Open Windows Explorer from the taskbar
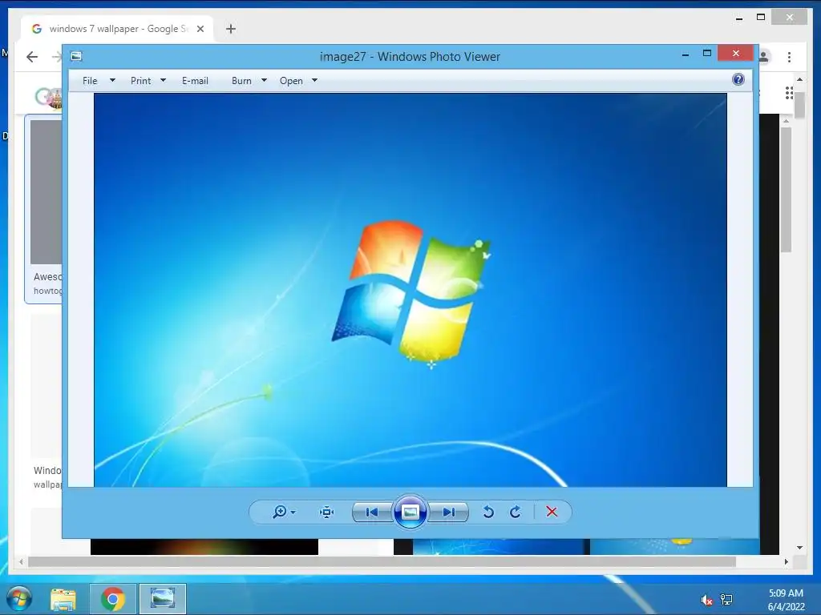This screenshot has height=615, width=821. point(63,599)
